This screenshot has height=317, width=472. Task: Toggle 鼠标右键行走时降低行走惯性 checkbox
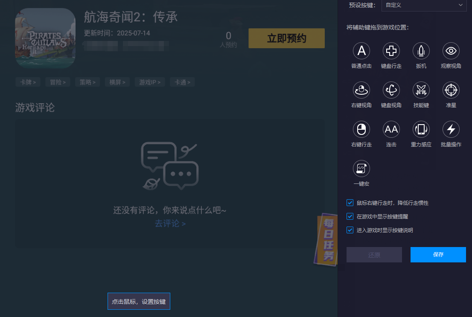click(350, 203)
